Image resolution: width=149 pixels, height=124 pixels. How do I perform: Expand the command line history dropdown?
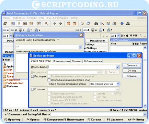[x=145, y=114]
